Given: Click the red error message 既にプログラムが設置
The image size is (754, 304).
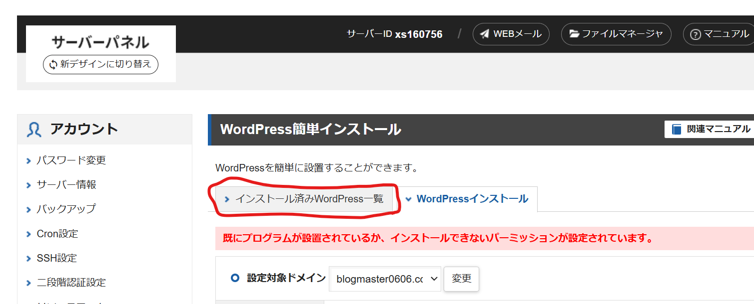Looking at the screenshot, I should pyautogui.click(x=438, y=238).
